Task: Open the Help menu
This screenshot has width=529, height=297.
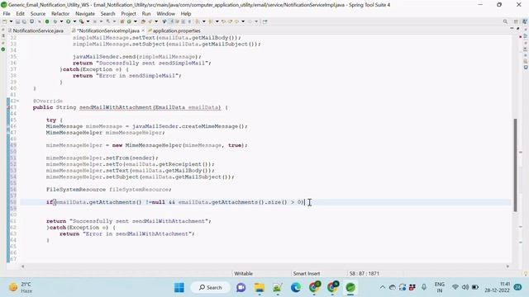Action: pos(186,13)
